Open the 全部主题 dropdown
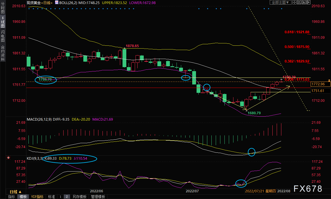The image size is (331, 199). pyautogui.click(x=280, y=2)
